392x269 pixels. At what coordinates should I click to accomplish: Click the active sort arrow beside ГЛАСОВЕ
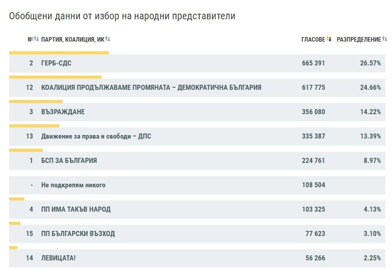click(329, 40)
